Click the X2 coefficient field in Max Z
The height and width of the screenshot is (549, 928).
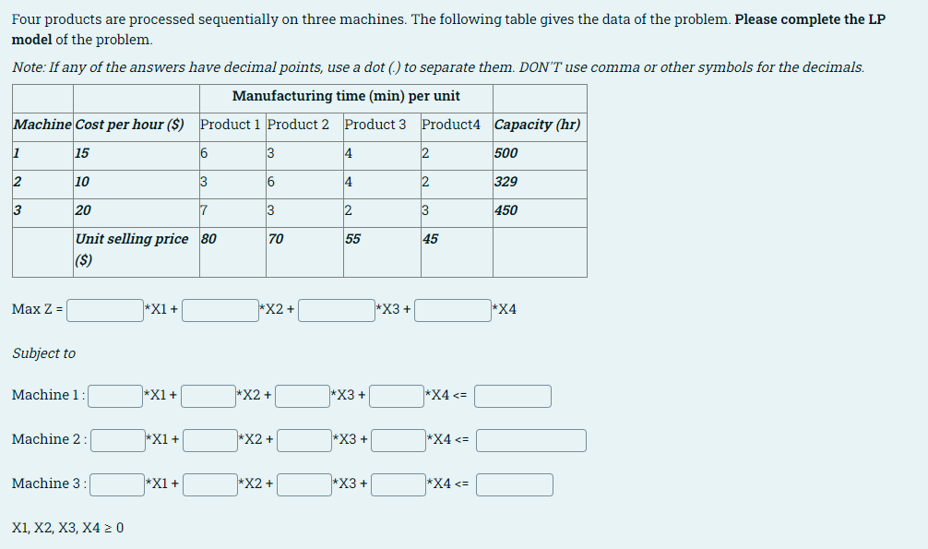point(221,310)
